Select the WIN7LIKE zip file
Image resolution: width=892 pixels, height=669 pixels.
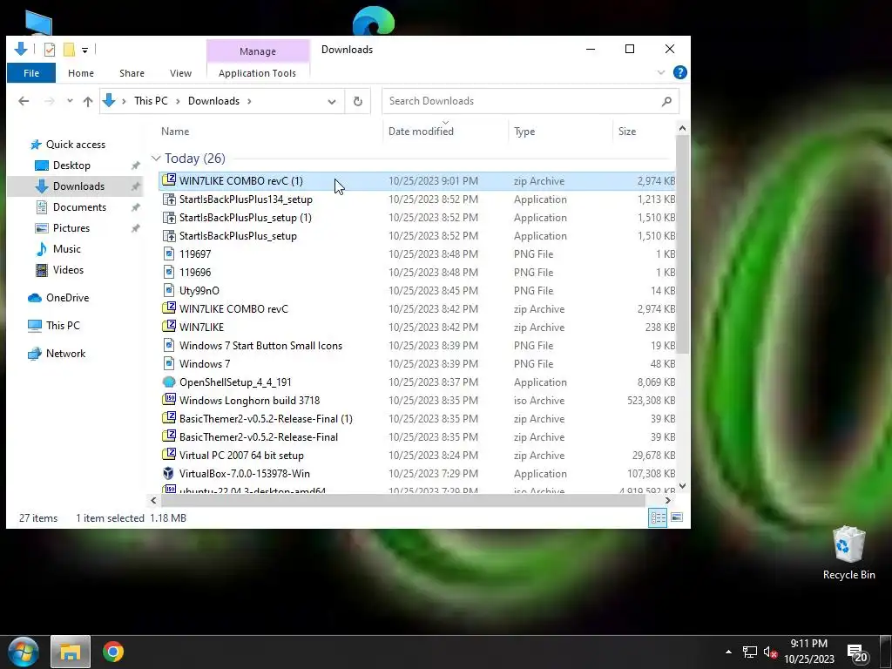click(201, 328)
